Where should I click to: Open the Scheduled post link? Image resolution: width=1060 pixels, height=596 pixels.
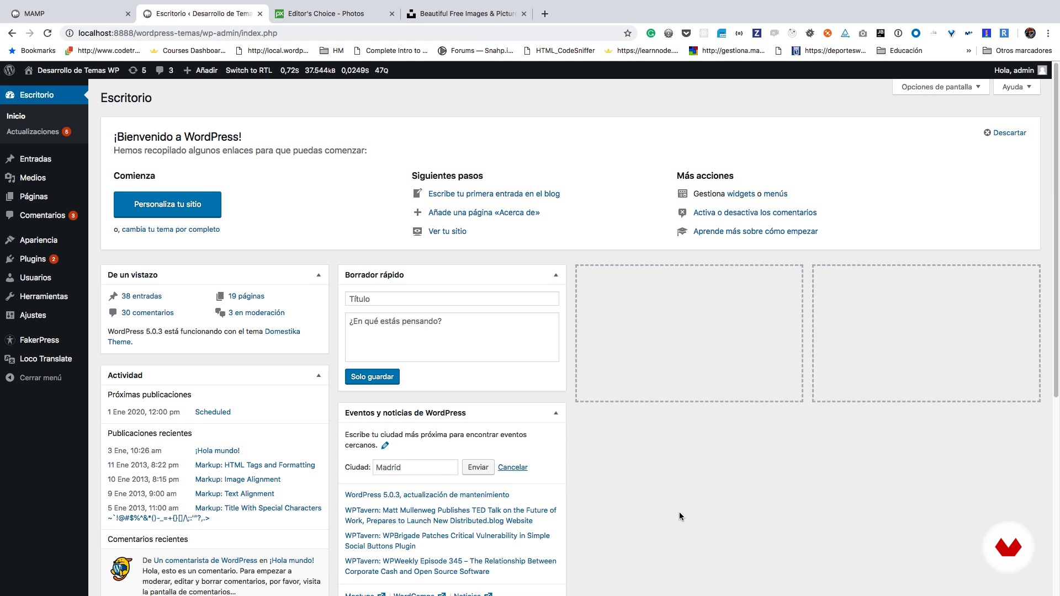(x=213, y=412)
